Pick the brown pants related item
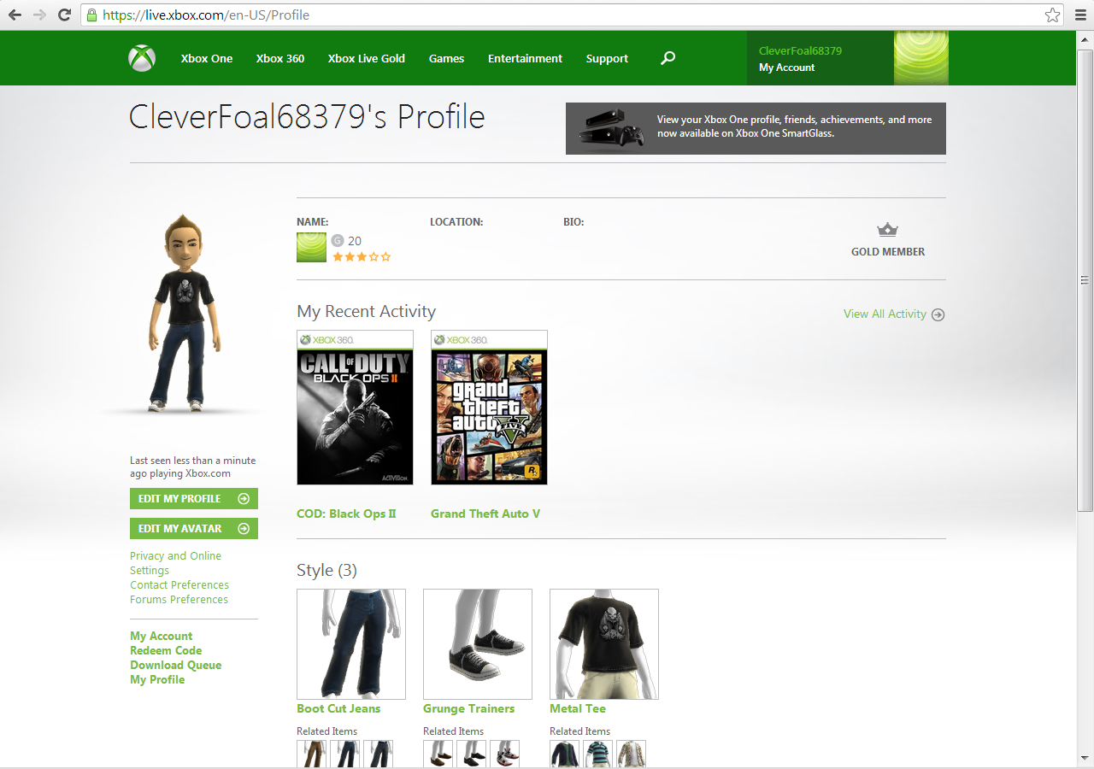 (x=311, y=754)
